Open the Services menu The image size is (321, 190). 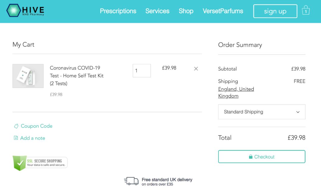(x=157, y=11)
